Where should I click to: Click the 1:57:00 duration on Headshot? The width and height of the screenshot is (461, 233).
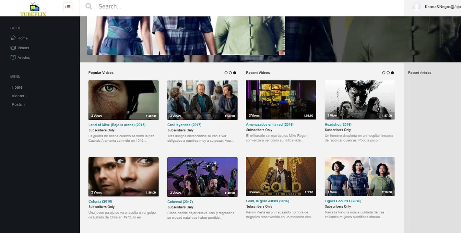(387, 116)
